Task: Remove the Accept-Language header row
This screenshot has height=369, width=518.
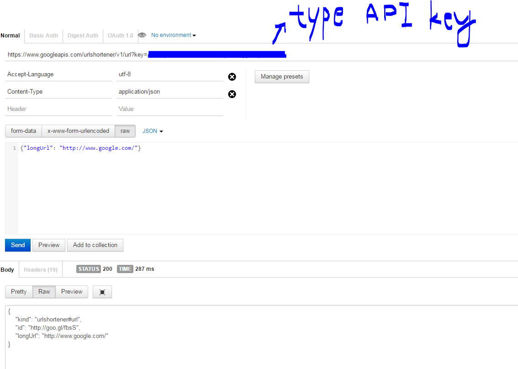Action: [232, 77]
